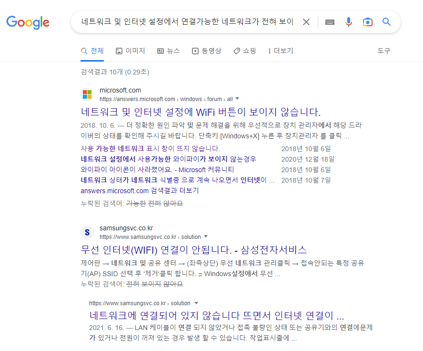The height and width of the screenshot is (351, 423).
Task: Start voice search with microphone icon
Action: click(349, 22)
